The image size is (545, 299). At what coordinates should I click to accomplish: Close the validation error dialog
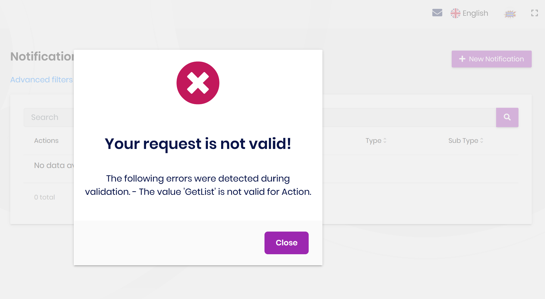click(x=286, y=243)
